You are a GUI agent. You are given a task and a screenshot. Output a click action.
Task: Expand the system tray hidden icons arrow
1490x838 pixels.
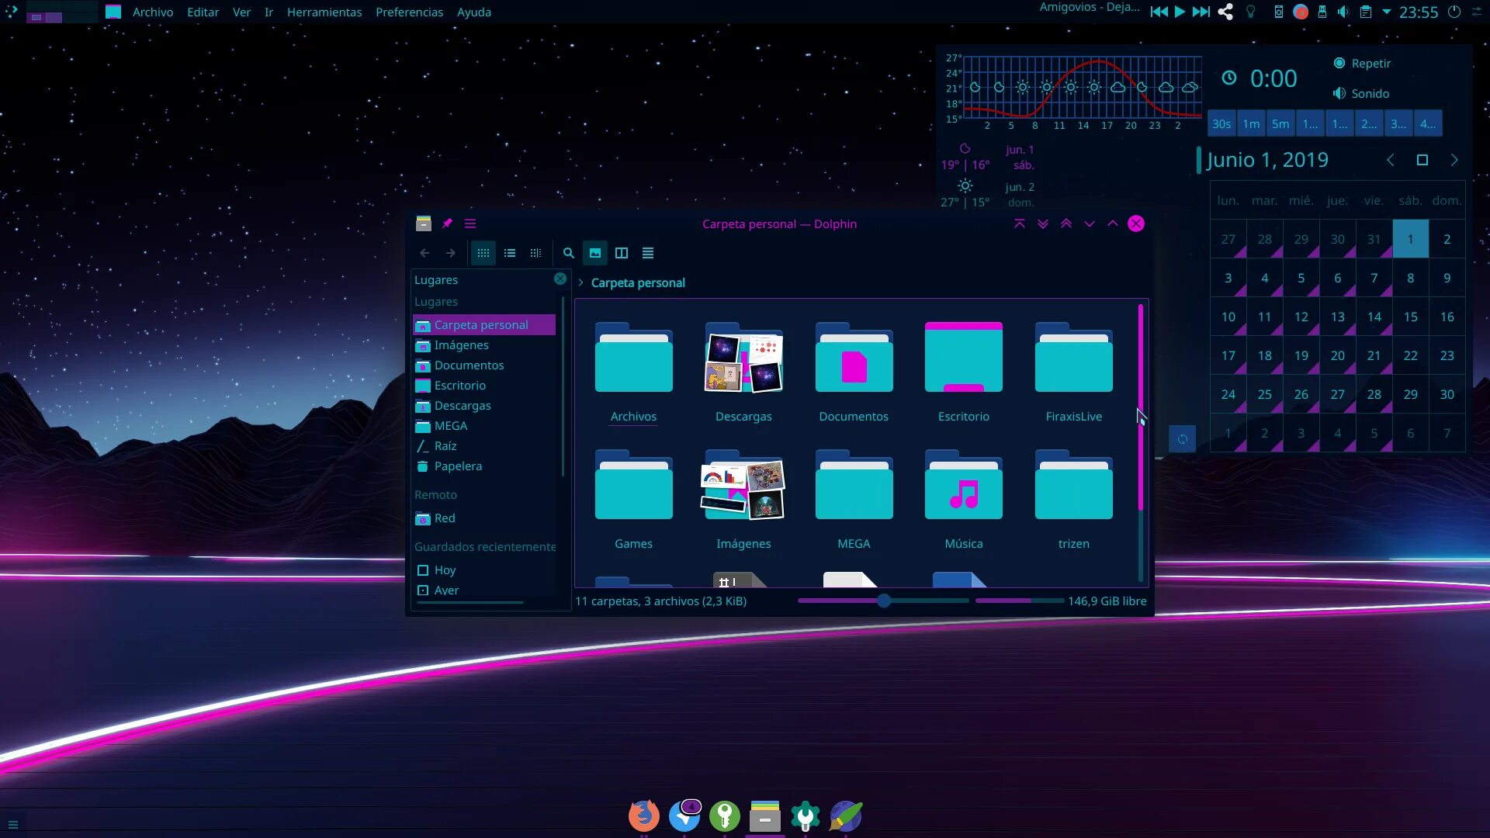[1387, 12]
